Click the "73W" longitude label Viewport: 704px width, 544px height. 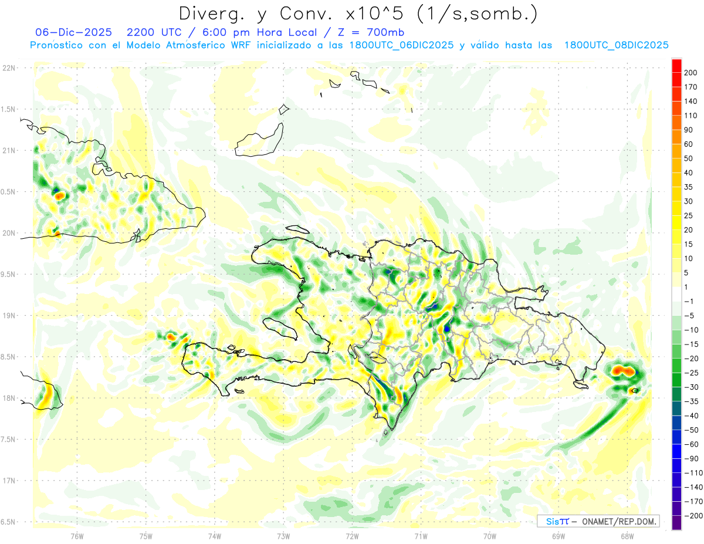(283, 536)
